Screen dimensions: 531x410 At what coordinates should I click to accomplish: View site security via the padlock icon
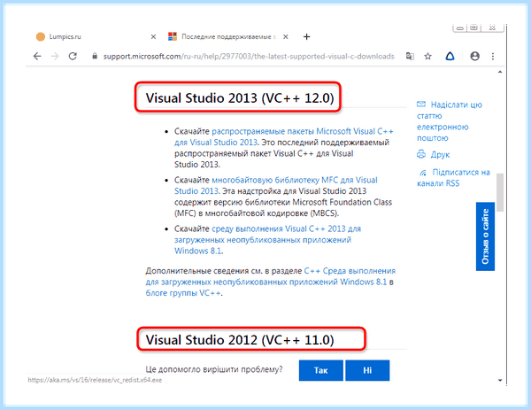(95, 57)
